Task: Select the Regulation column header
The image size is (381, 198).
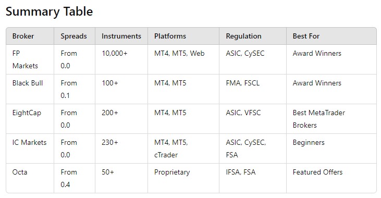Action: coord(243,36)
